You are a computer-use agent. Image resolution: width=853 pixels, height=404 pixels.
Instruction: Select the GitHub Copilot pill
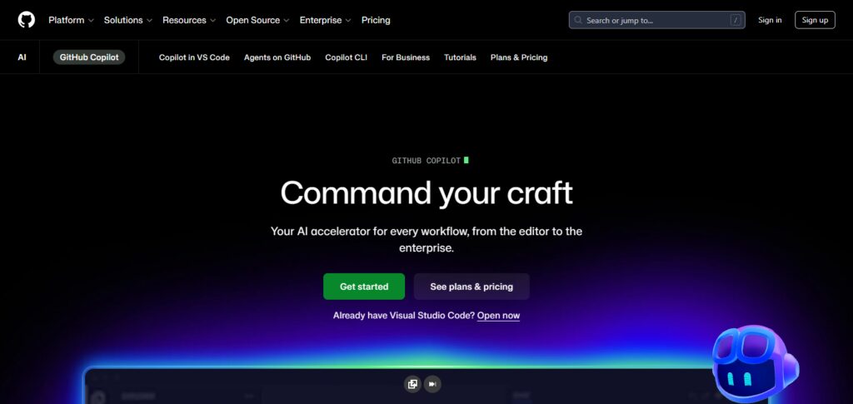click(89, 57)
